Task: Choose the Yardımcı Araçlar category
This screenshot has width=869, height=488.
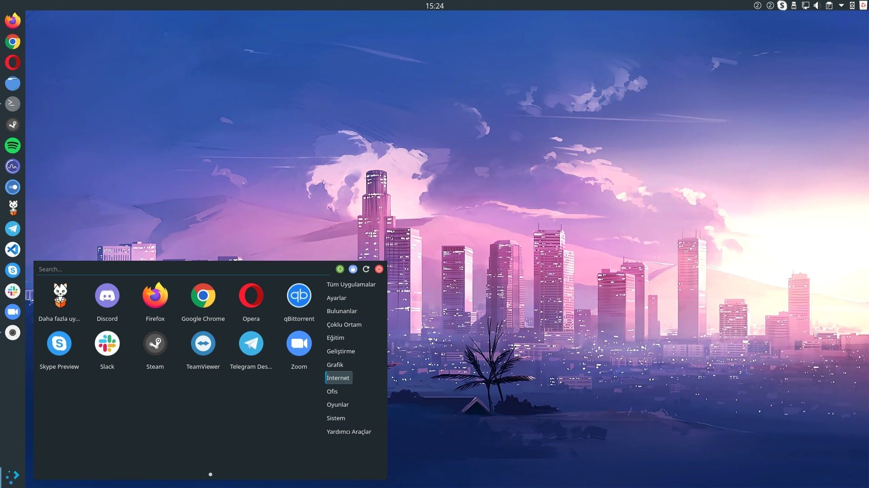Action: pos(349,432)
